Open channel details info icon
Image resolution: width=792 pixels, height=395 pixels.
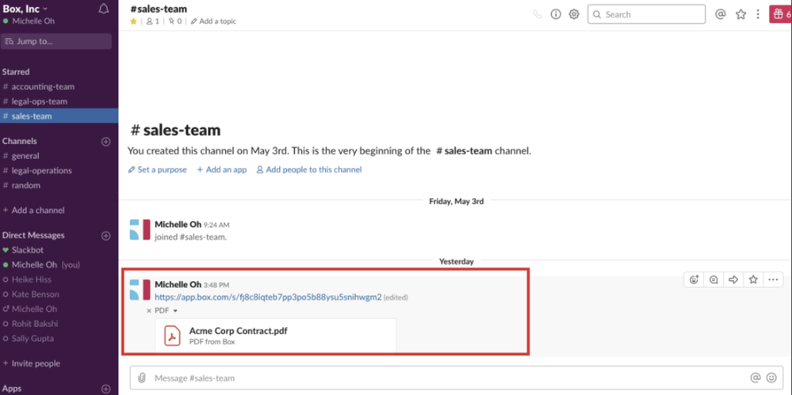tap(556, 14)
